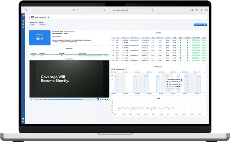Sort event list by Blackscreen column
Viewport: 230px width, 142px height.
pyautogui.click(x=160, y=38)
